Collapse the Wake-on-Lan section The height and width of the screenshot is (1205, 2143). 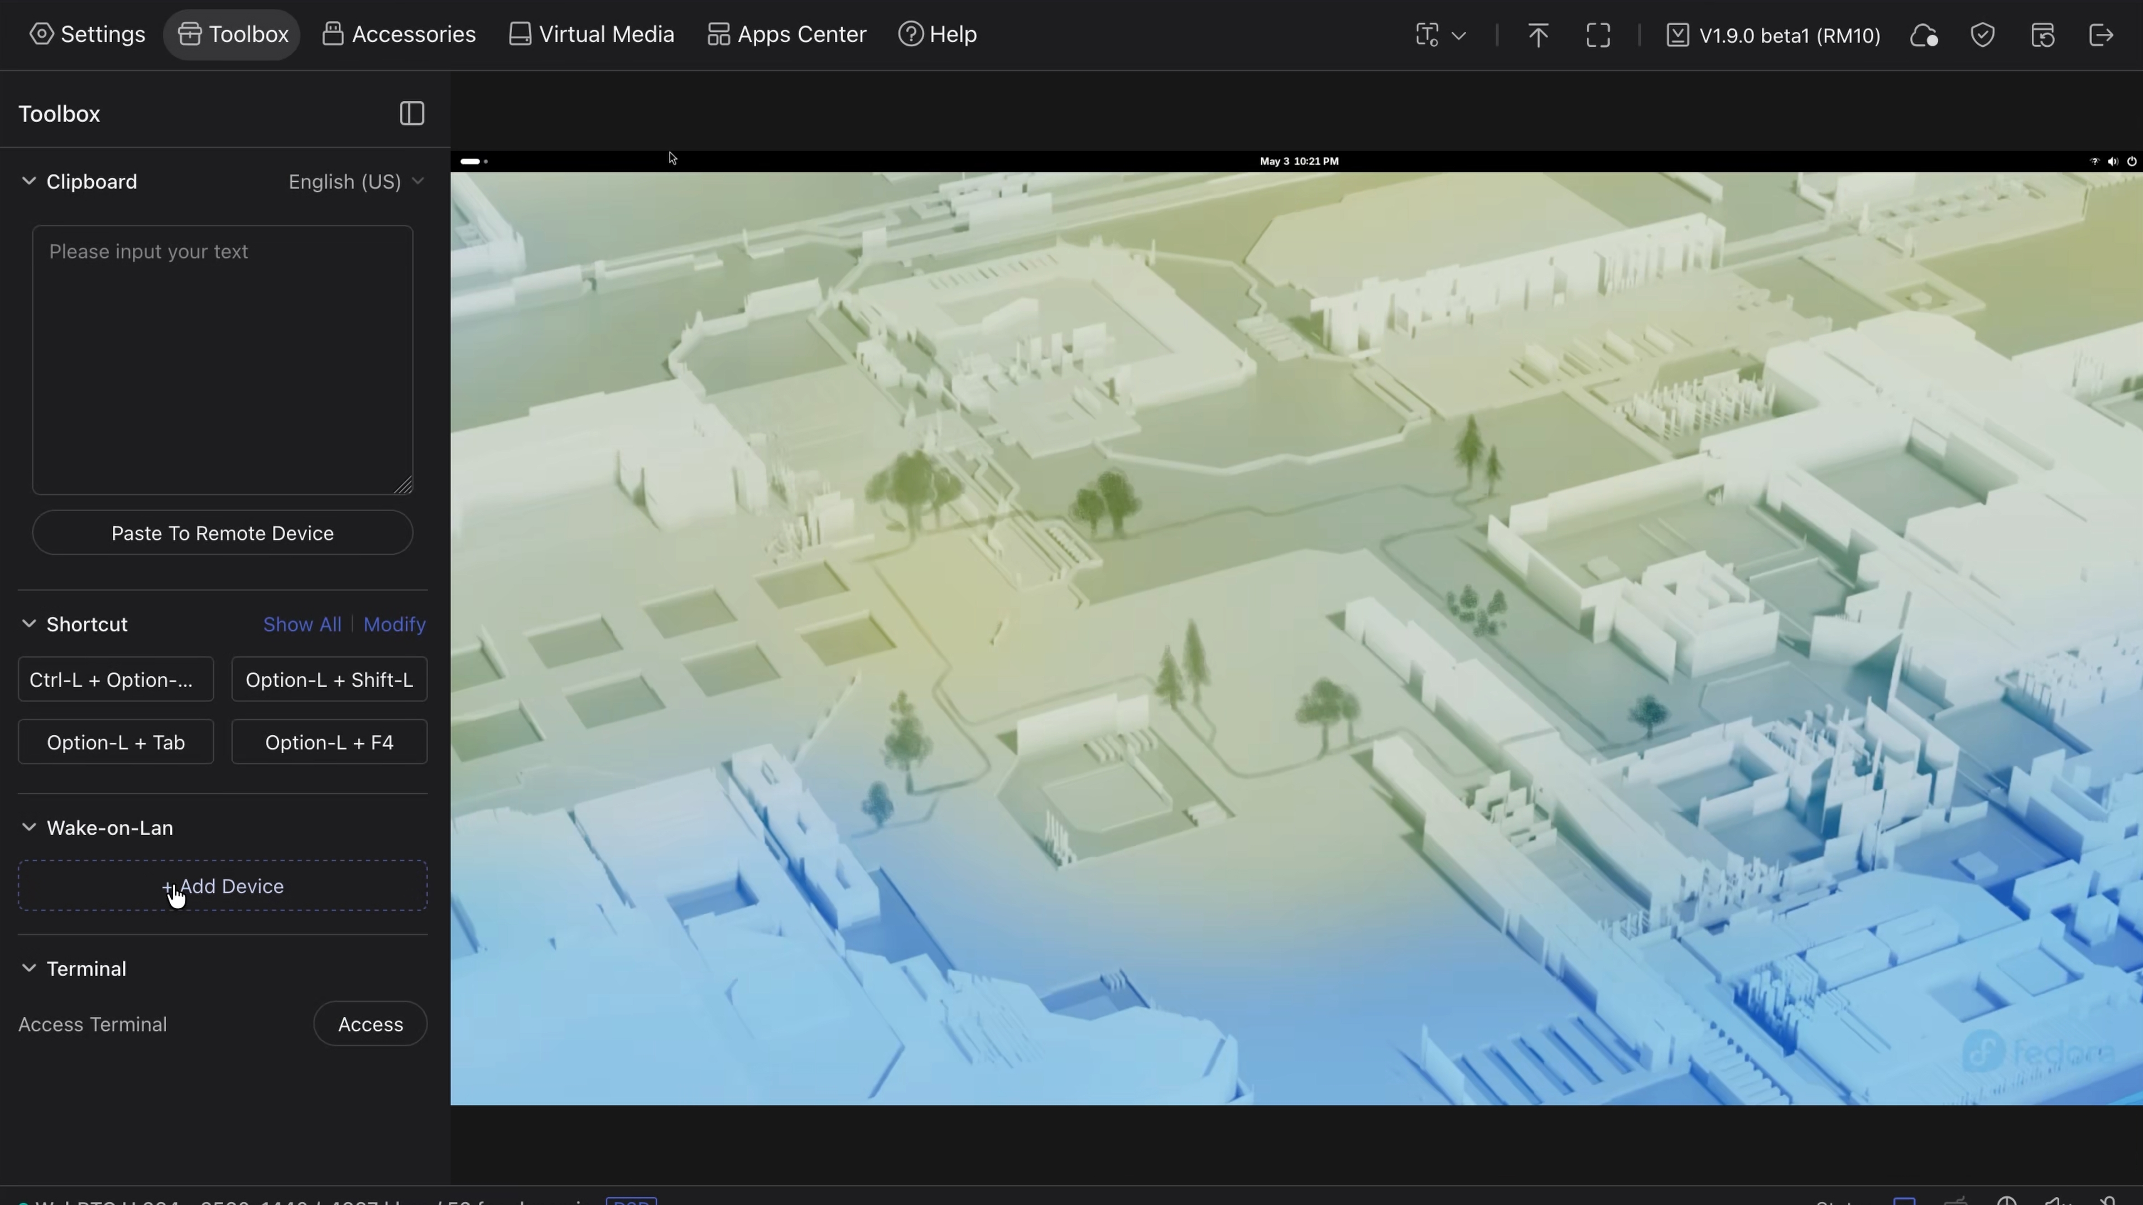28,827
